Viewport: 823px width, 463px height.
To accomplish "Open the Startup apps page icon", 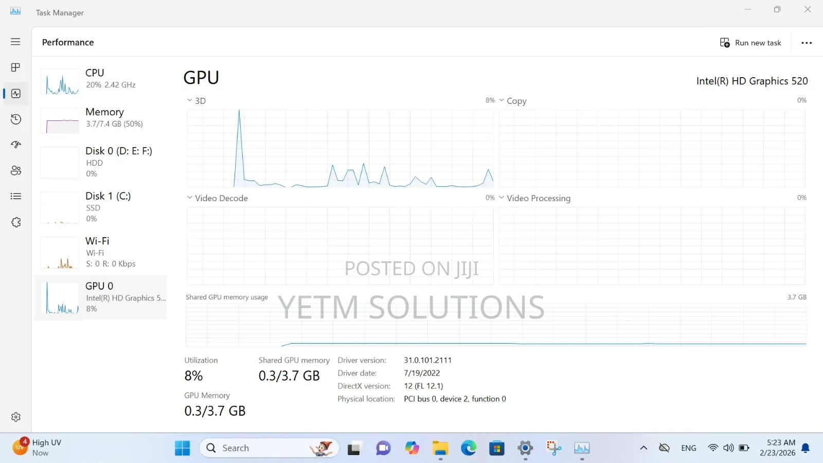I will tap(15, 145).
